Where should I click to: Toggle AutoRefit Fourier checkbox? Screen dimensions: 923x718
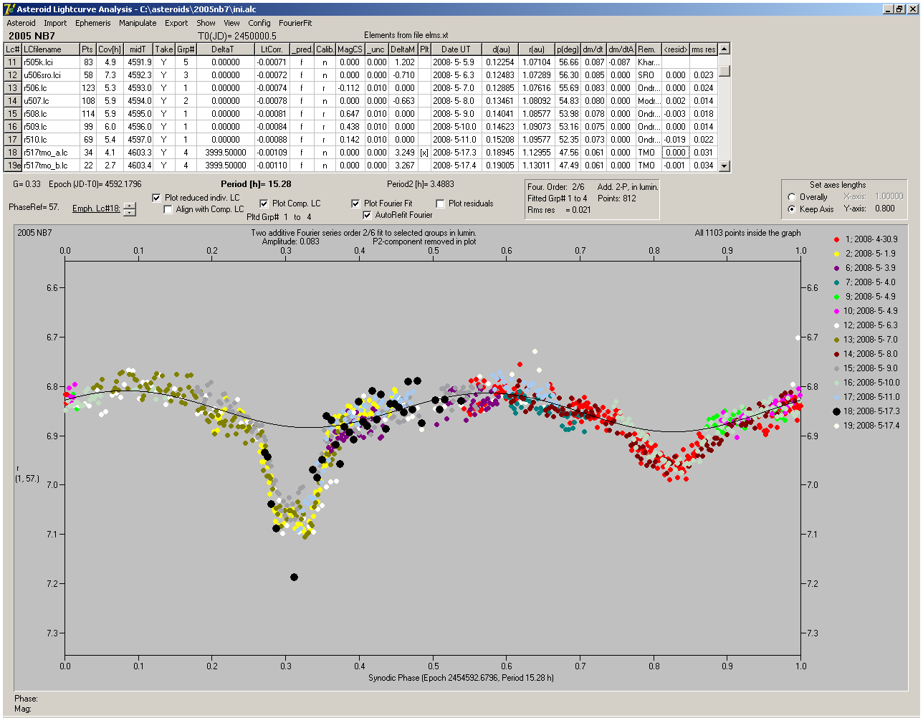point(368,215)
